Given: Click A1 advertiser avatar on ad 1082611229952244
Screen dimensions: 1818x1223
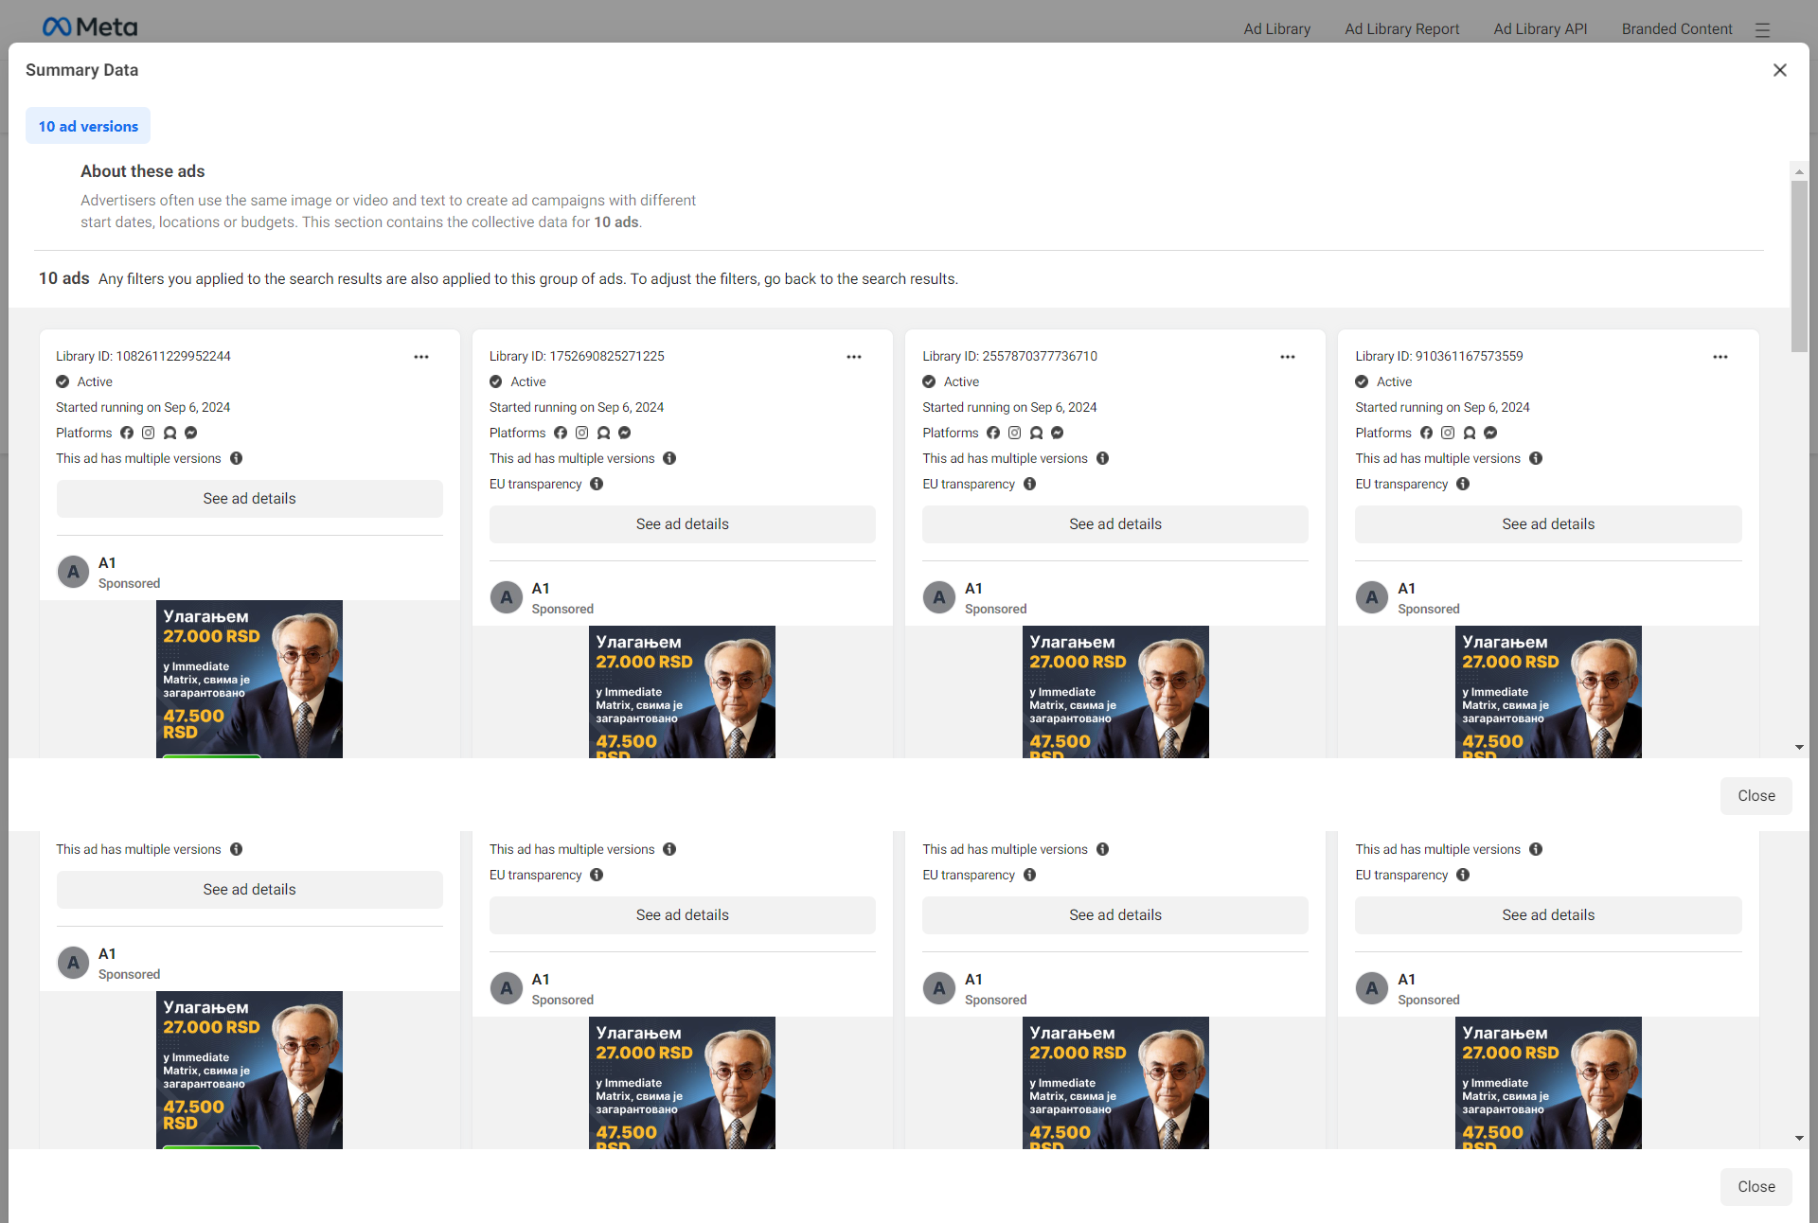Looking at the screenshot, I should pos(73,572).
